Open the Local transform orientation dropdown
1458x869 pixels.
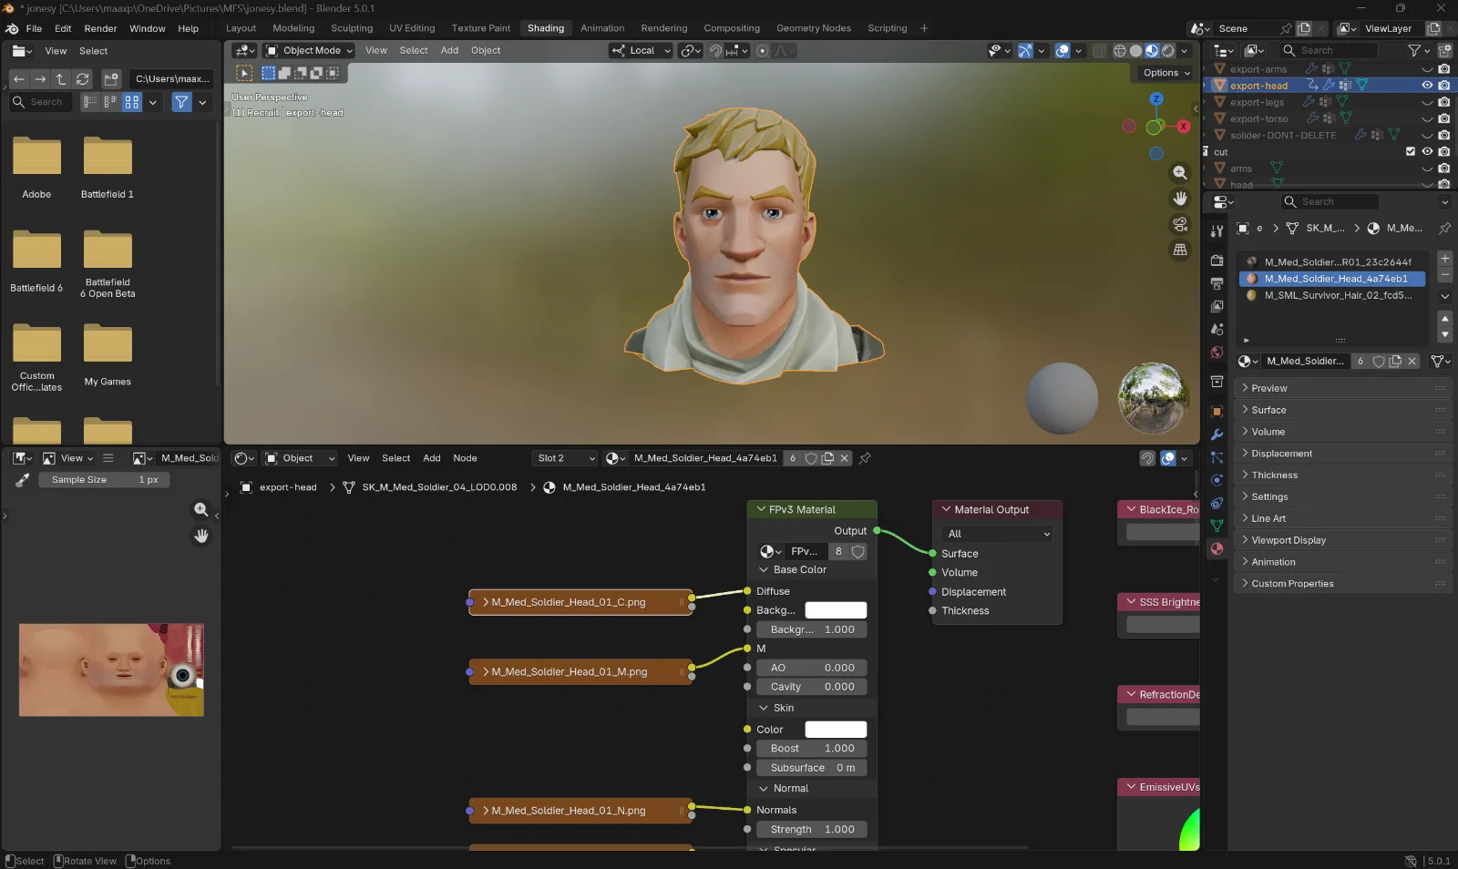(x=642, y=51)
